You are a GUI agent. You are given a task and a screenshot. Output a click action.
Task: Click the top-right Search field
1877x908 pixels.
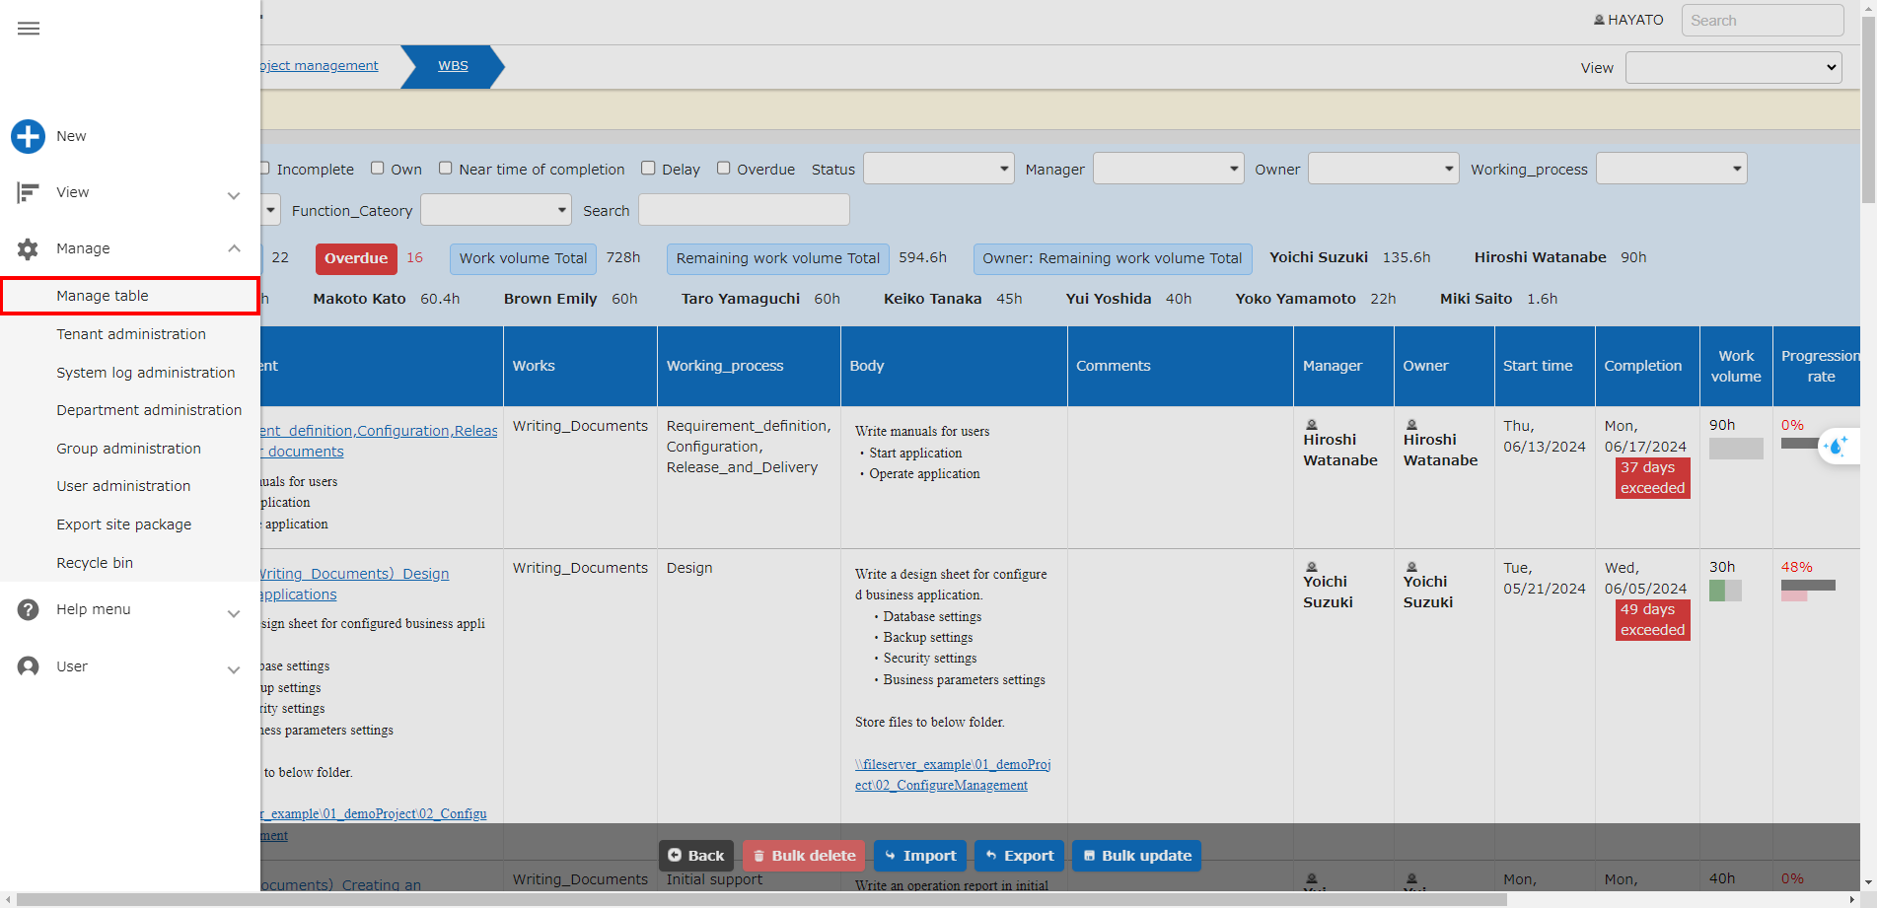click(1762, 21)
